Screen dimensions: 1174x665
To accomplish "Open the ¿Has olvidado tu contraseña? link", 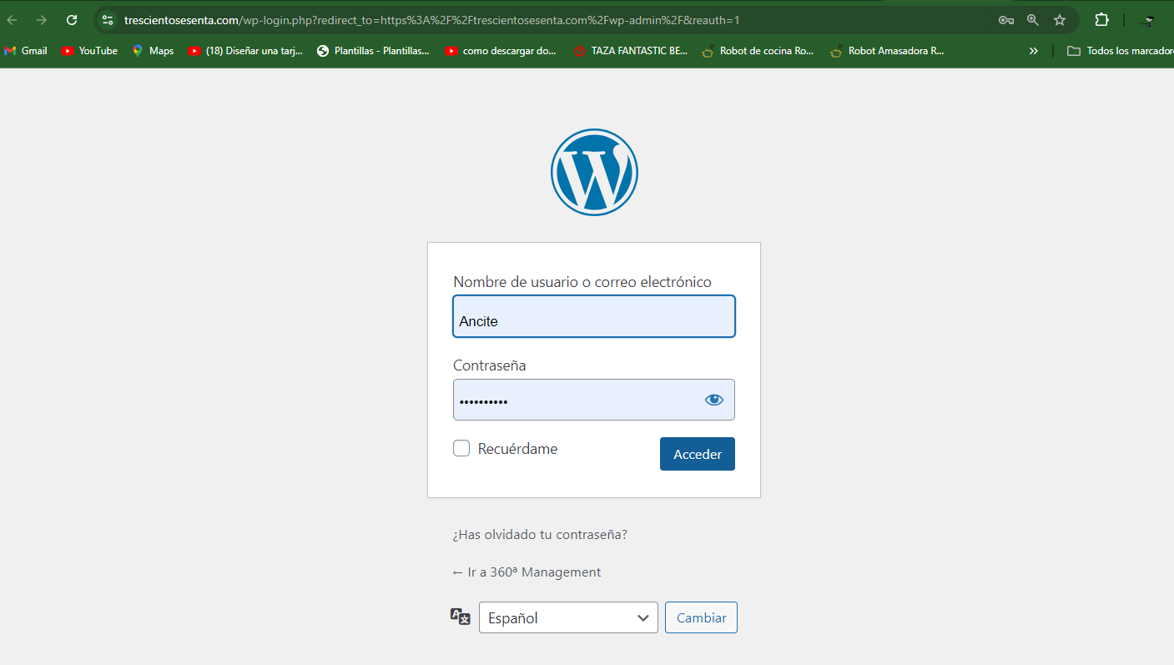I will coord(540,535).
